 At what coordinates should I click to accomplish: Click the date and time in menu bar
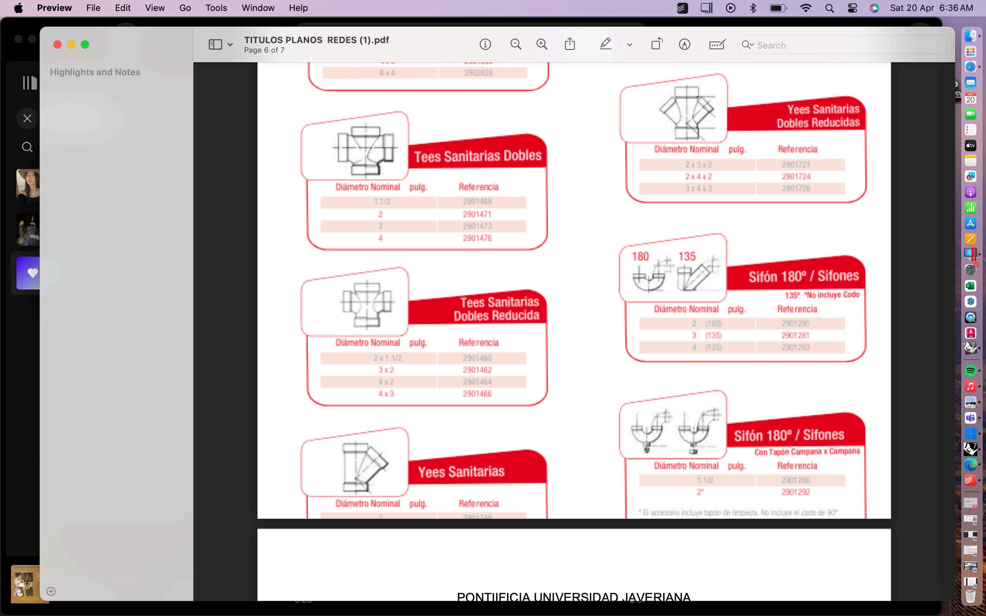931,8
